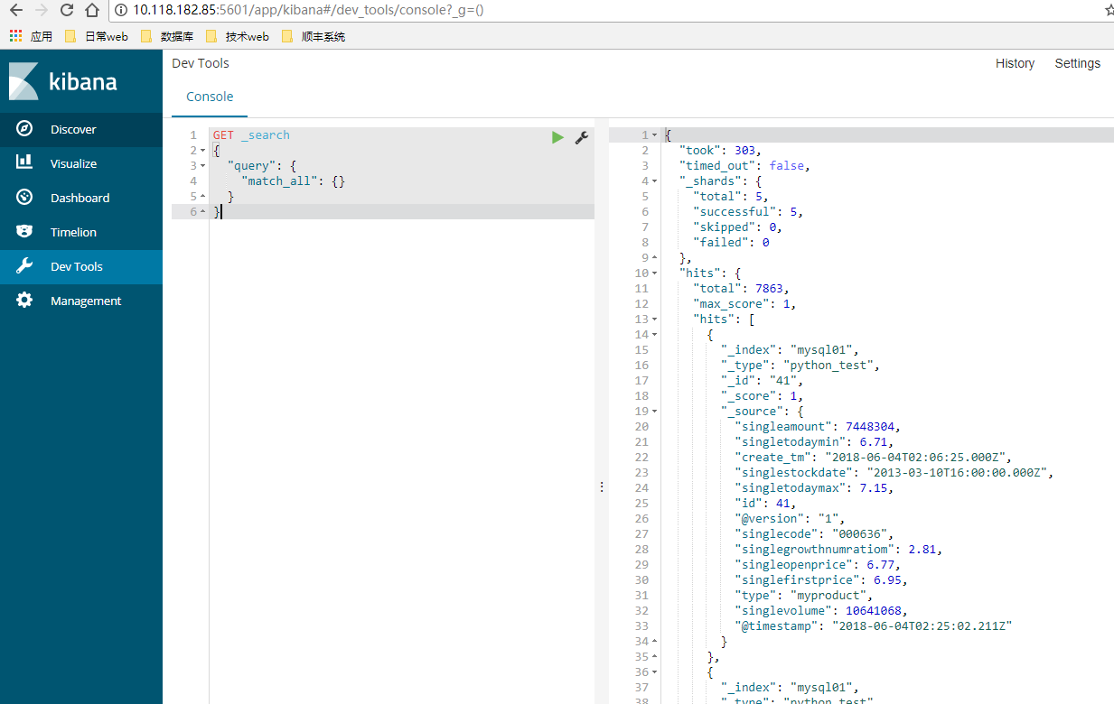
Task: Collapse response root at line 1
Action: coord(655,134)
